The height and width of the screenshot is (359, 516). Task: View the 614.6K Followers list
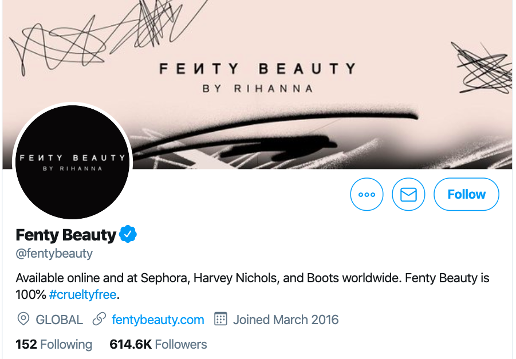[x=158, y=344]
